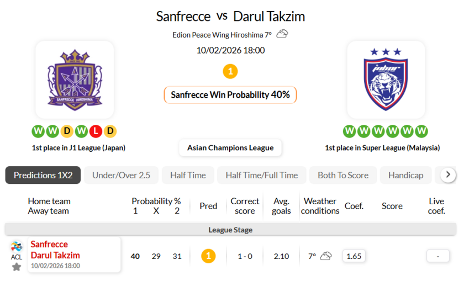Click the favorite star under ACL
The image size is (464, 281).
(x=17, y=267)
